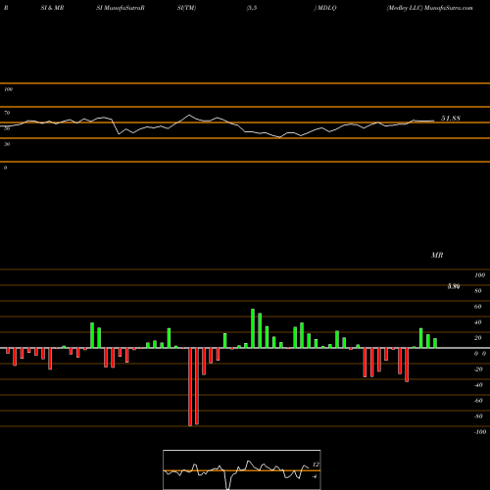Click the MR axis label 40
The image size is (490, 490).
(x=477, y=322)
